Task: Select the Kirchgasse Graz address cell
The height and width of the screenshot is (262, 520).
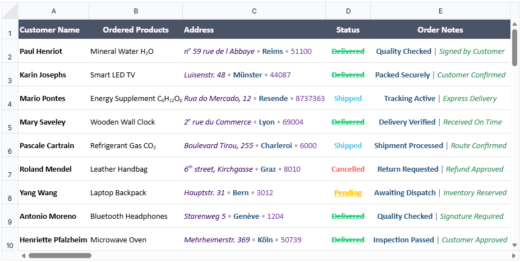Action: [254, 169]
